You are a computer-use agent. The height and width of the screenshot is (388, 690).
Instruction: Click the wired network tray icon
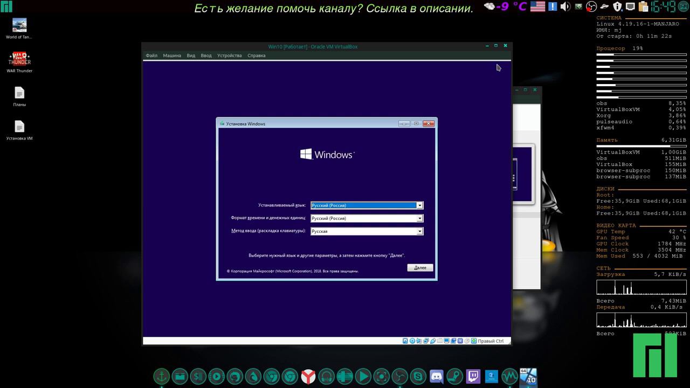(x=631, y=6)
